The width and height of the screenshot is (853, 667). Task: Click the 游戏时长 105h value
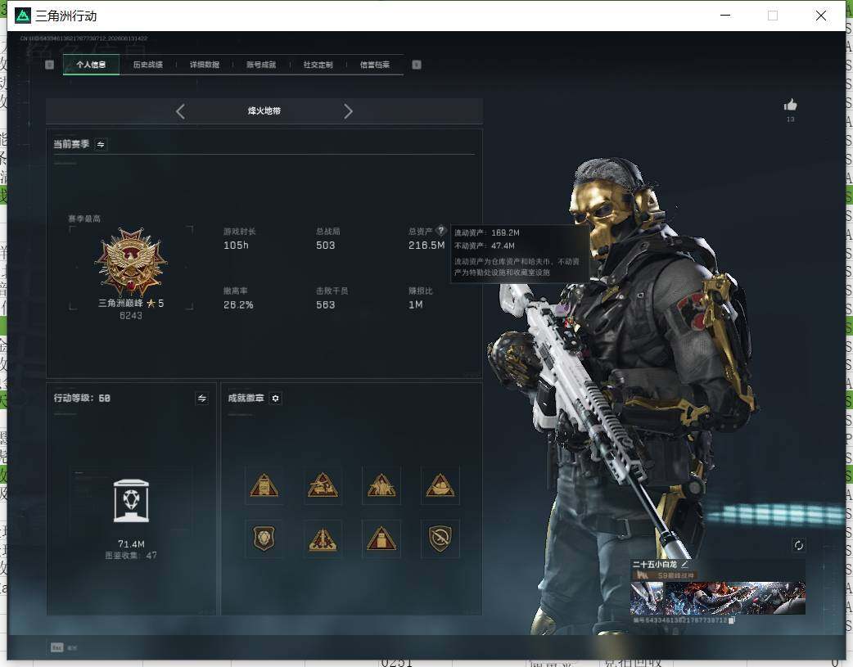point(236,246)
